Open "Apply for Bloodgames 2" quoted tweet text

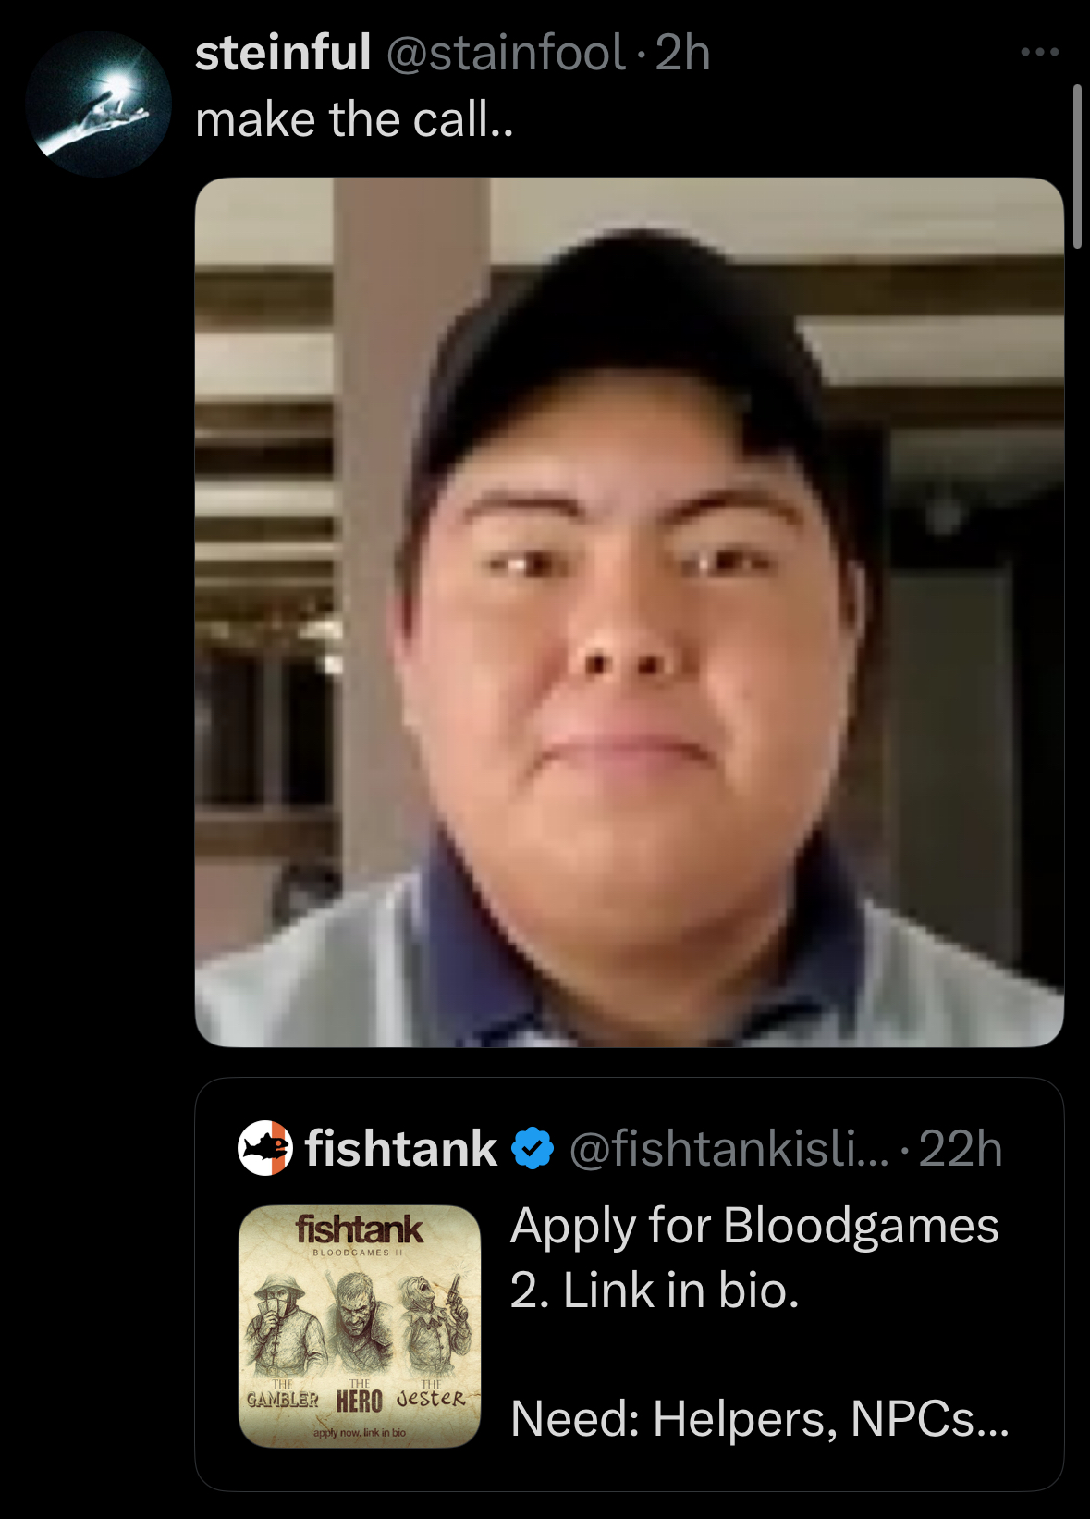click(754, 1257)
